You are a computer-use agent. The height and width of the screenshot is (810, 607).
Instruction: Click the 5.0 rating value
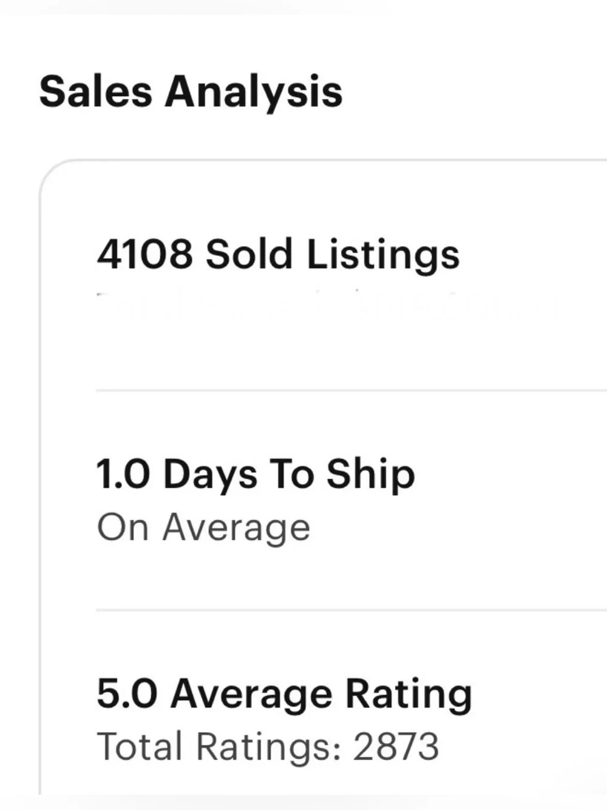(x=127, y=693)
